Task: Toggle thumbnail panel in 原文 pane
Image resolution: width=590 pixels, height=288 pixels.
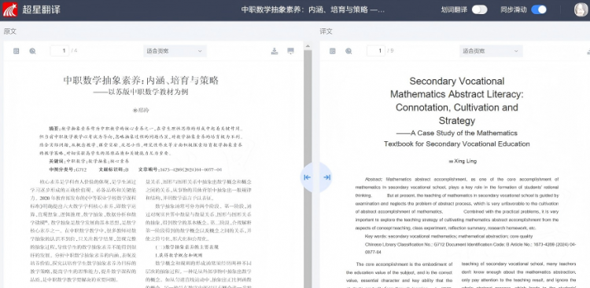Action: 17,51
